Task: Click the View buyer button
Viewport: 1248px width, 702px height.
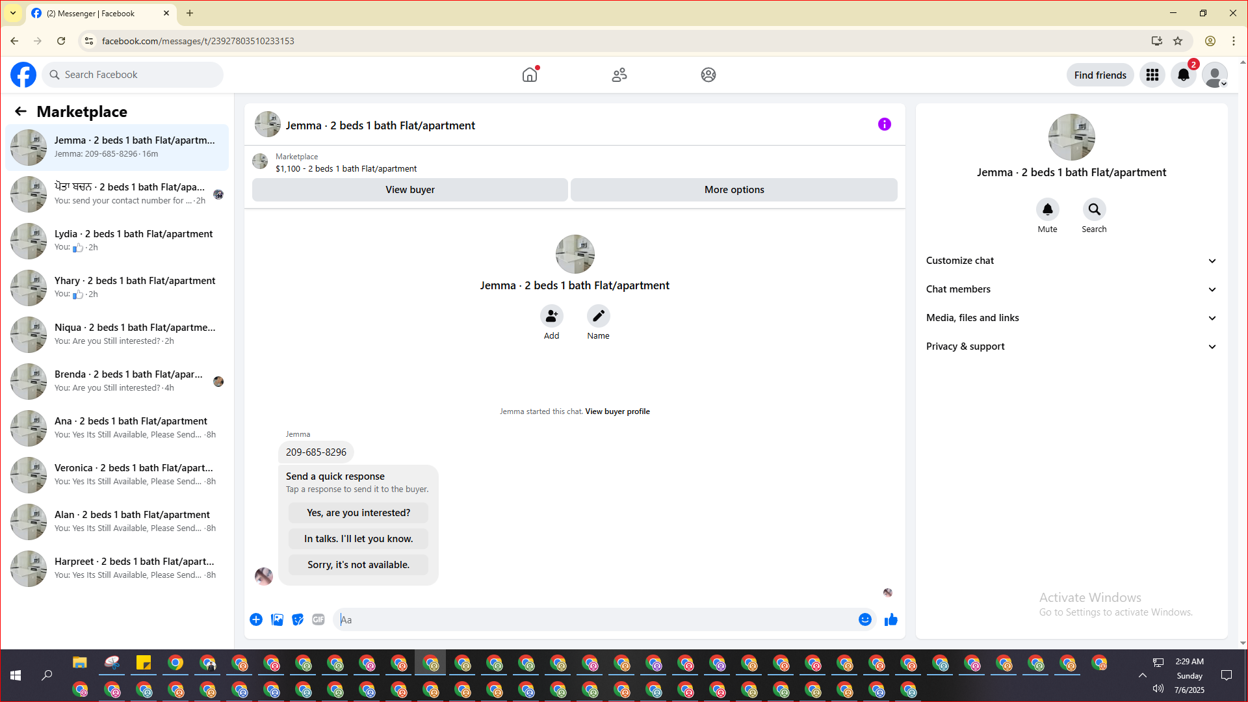Action: coord(409,190)
